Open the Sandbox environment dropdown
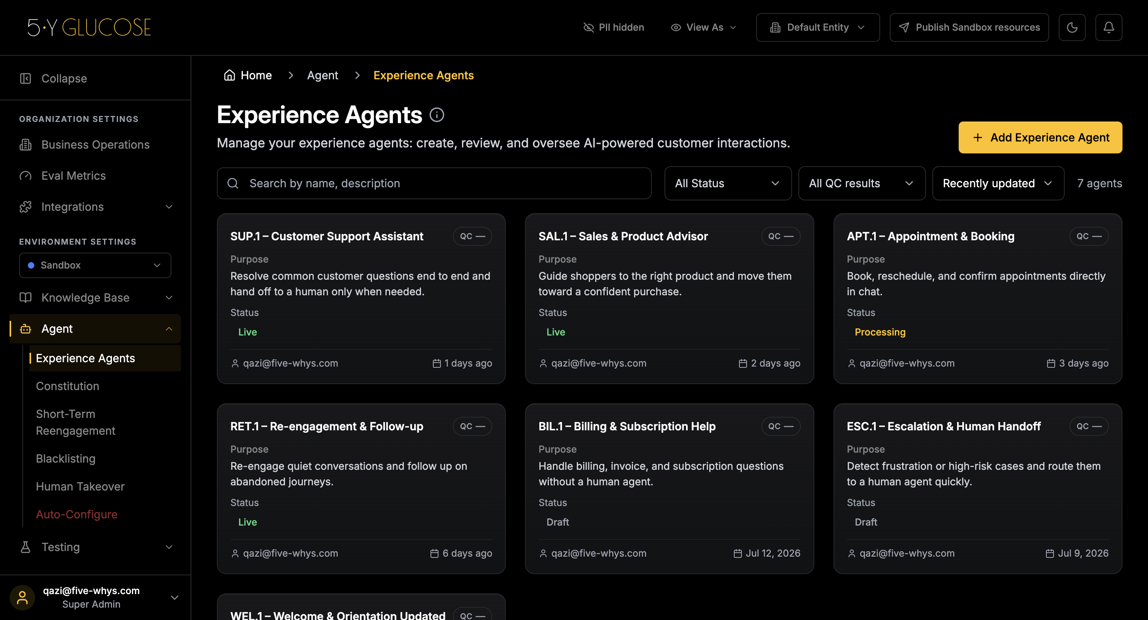Screen dimensions: 1148x620 click(95, 265)
